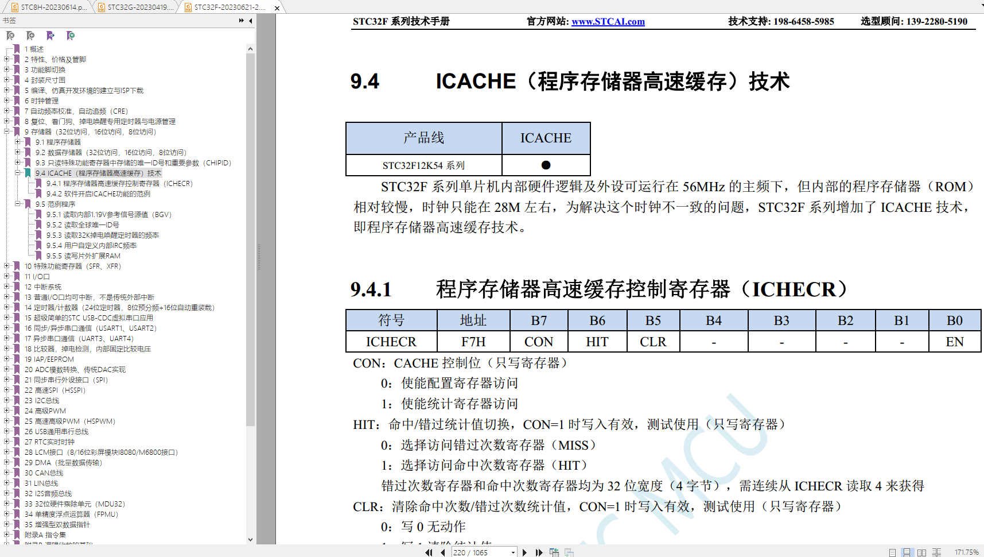Open the bookmark options dropdown icon

point(71,36)
